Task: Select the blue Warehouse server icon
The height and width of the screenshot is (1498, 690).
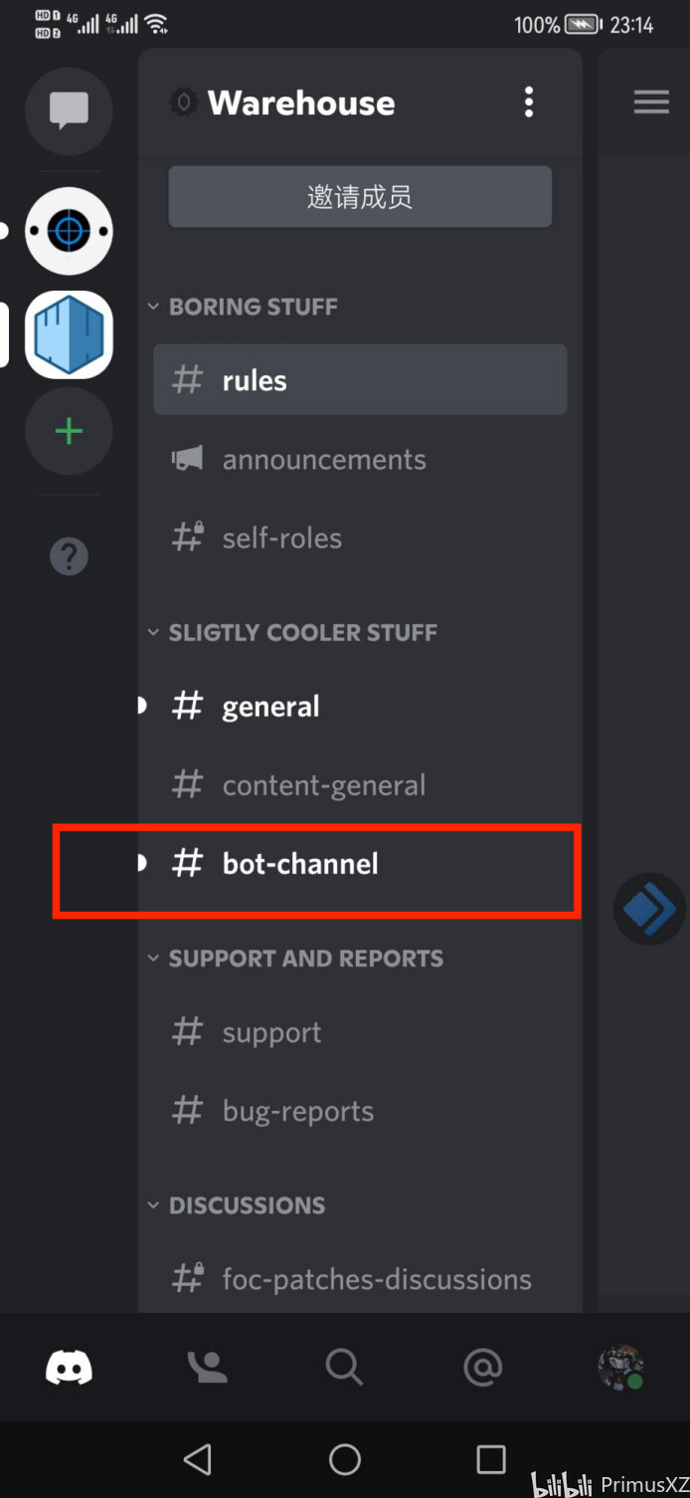Action: (x=69, y=335)
